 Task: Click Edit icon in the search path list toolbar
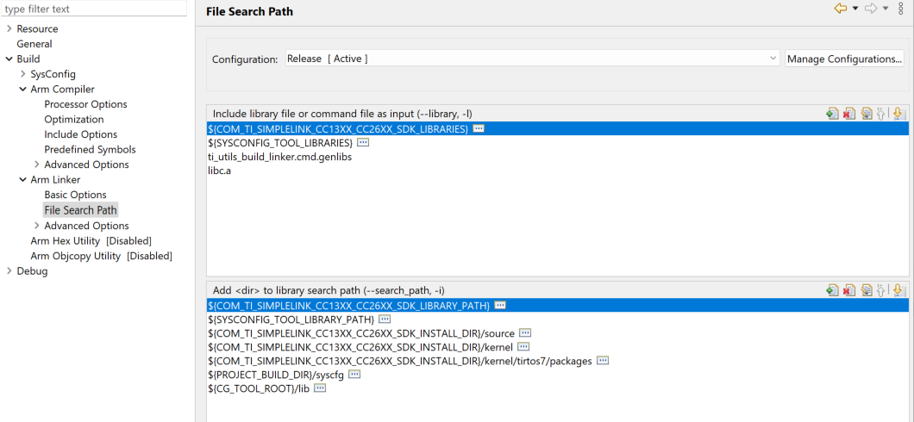(x=867, y=290)
